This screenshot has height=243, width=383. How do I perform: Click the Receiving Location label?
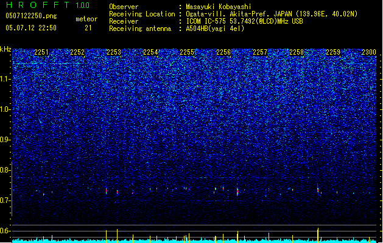point(142,14)
